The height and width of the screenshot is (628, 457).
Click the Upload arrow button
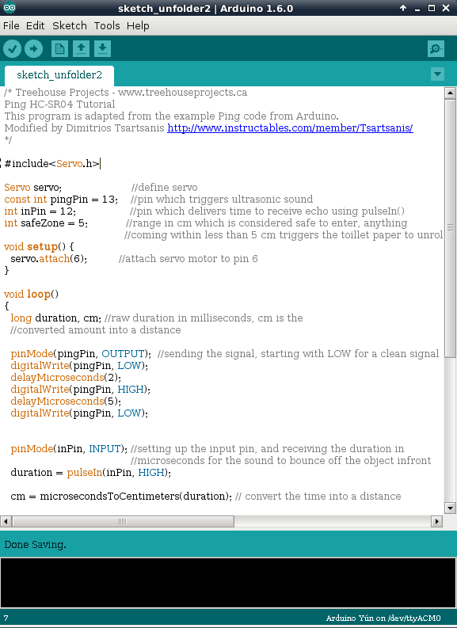coord(33,49)
